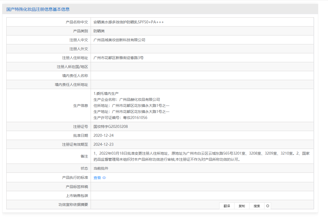This screenshot has width=328, height=219.
Task: Click the manufacturer name 广州品赫化妆品有限公司 line
Action: point(127,100)
